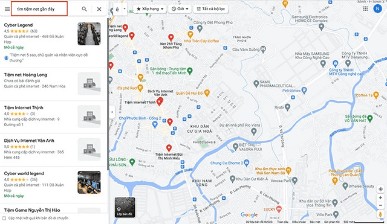
Task: Open the Dịch Vụ Internet Vân Anh result
Action: (54, 150)
